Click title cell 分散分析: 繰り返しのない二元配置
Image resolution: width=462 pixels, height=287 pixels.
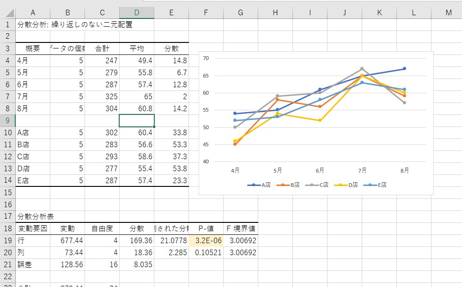point(75,24)
